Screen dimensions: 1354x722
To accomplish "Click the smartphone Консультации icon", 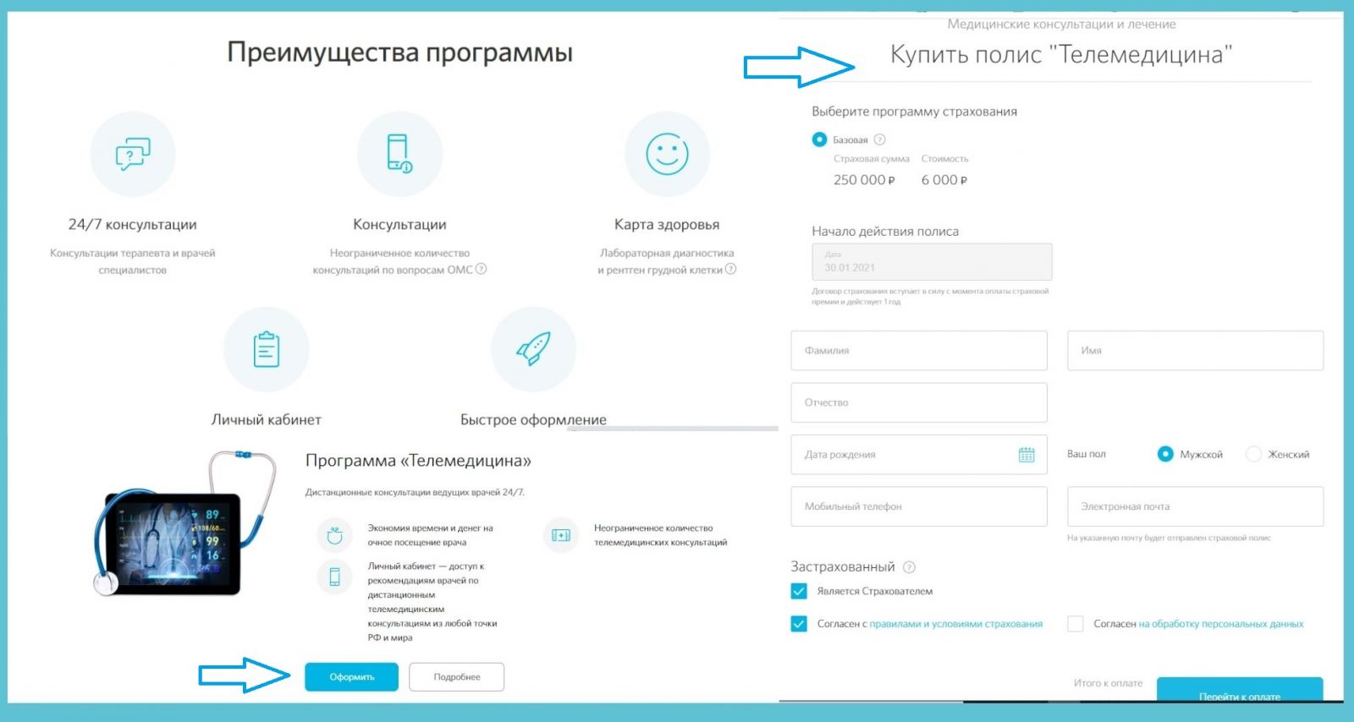I will (399, 154).
